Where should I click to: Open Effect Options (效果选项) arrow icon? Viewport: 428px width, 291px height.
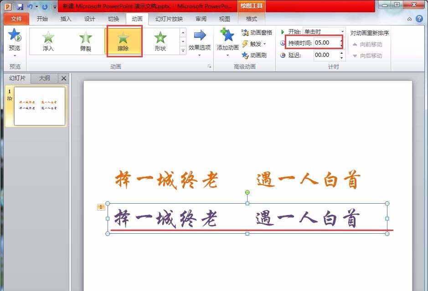point(200,35)
